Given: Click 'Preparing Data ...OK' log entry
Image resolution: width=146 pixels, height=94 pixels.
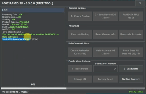Looking at the screenshot, I should coord(12,14).
